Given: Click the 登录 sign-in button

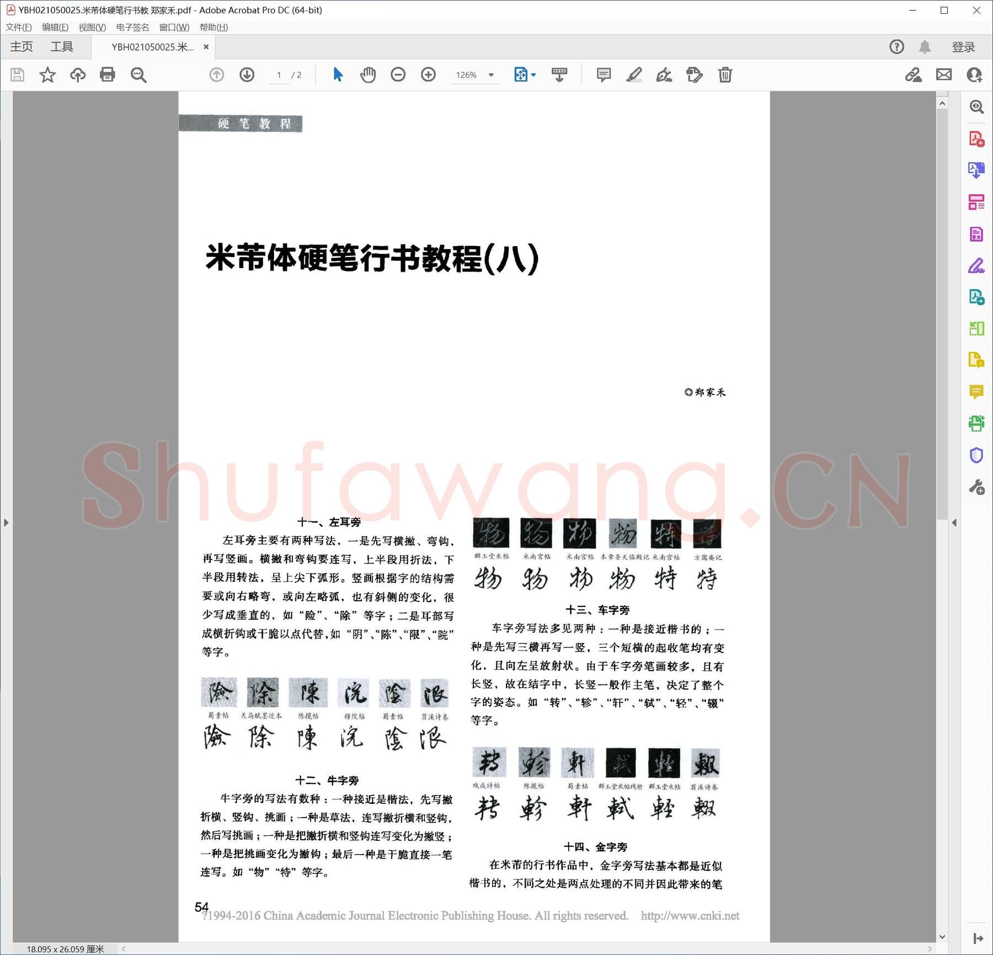Looking at the screenshot, I should click(x=964, y=47).
